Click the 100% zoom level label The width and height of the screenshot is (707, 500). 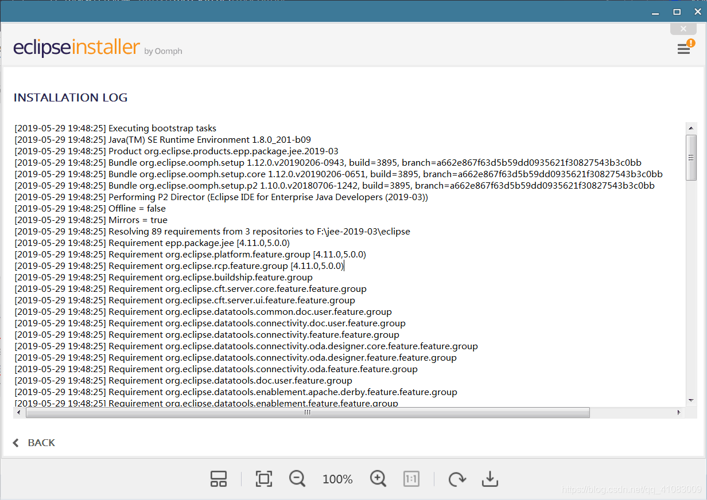(x=337, y=479)
